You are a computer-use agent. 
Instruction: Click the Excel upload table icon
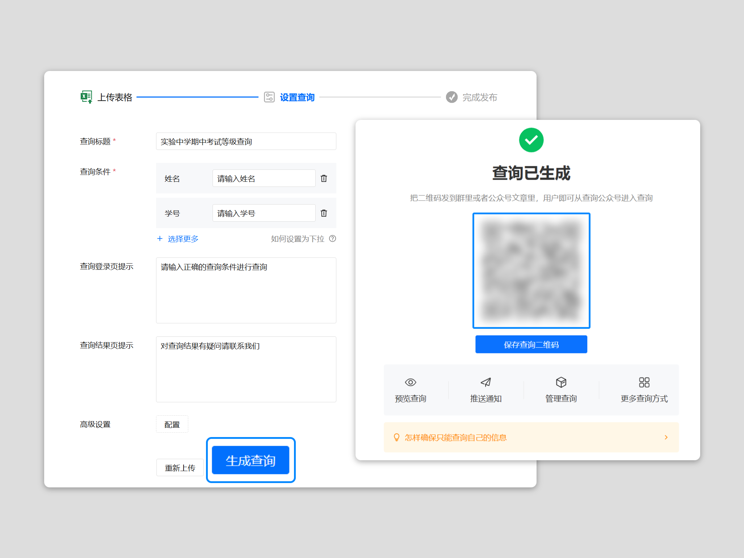86,97
